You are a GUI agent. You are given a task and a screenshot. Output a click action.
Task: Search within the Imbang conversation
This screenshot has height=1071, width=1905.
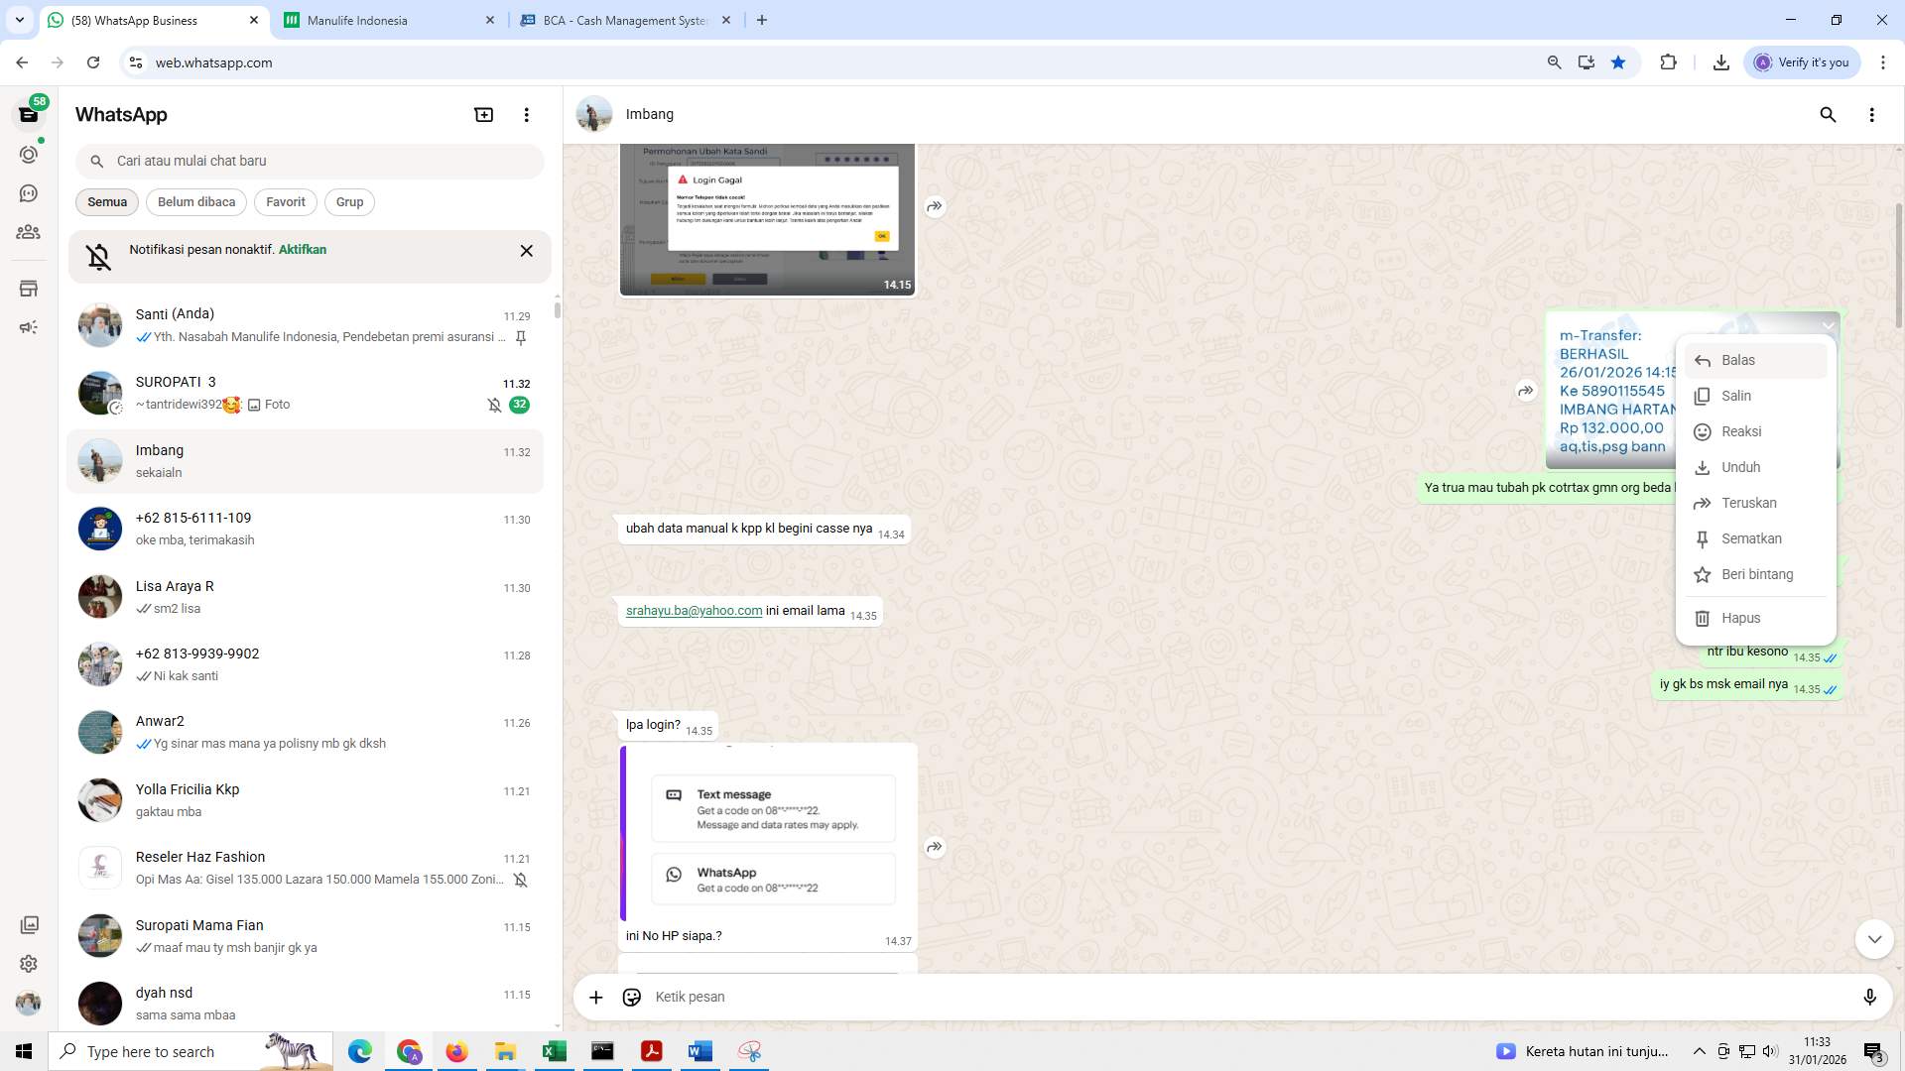[1829, 115]
